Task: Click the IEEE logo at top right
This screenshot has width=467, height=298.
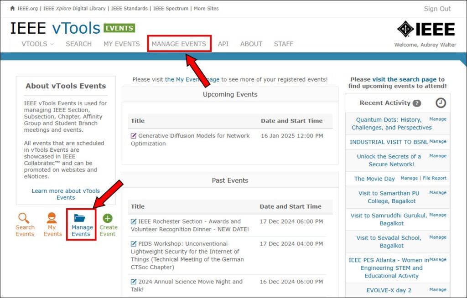Action: (x=426, y=29)
